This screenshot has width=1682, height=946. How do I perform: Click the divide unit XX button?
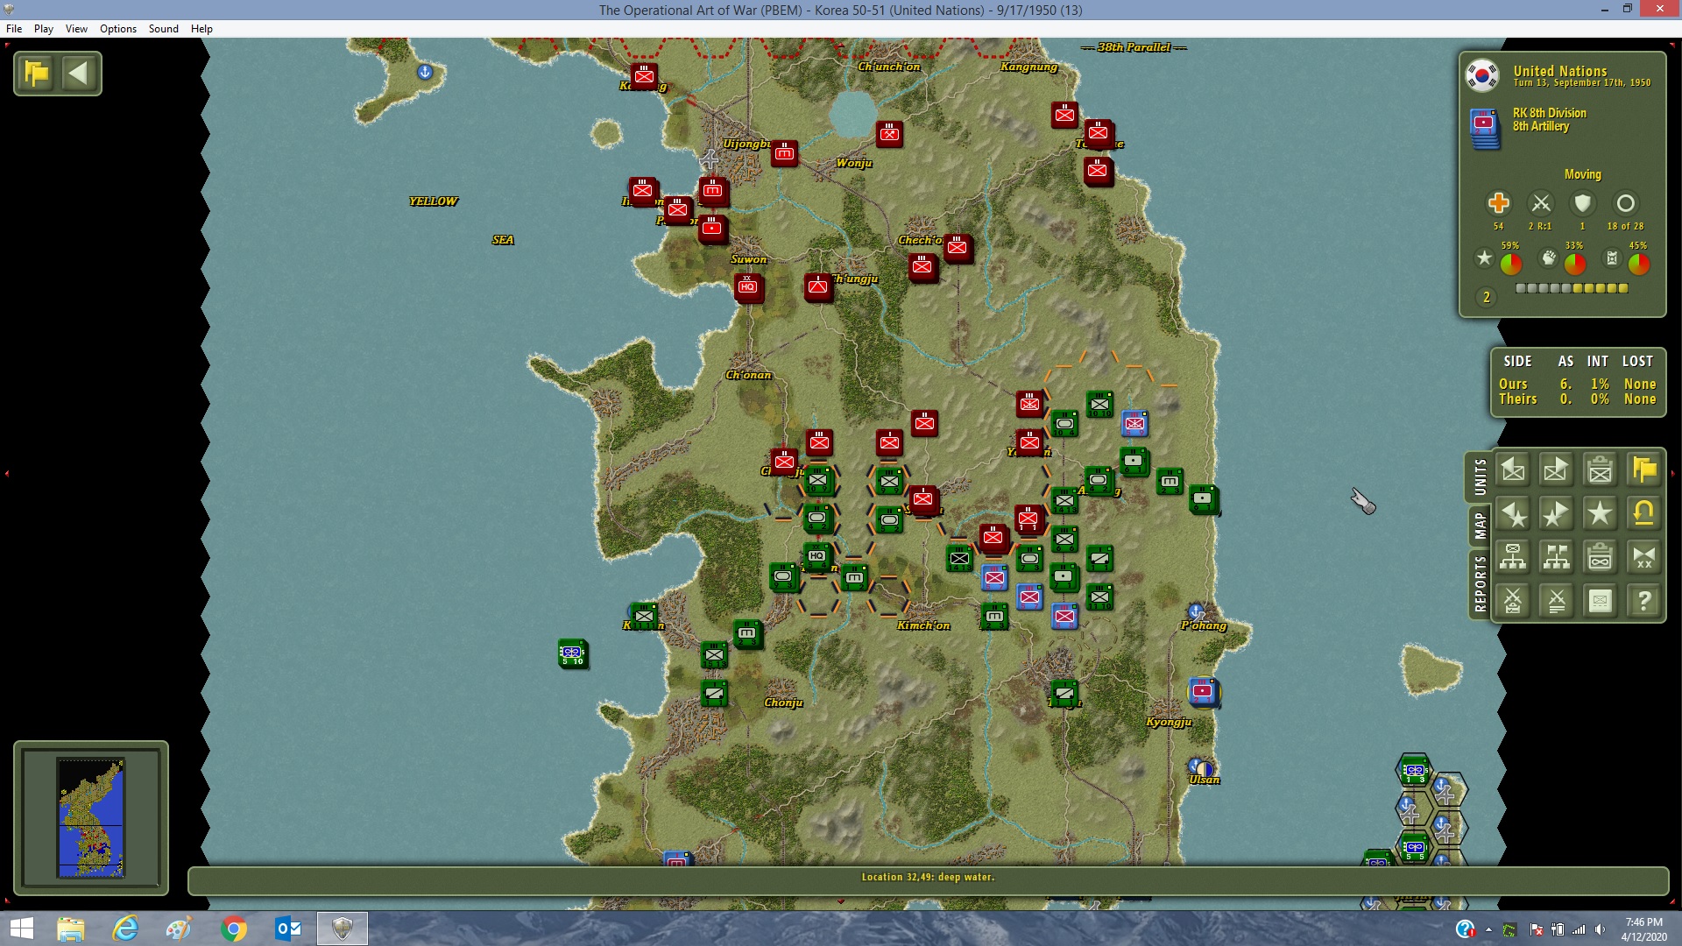[1644, 557]
